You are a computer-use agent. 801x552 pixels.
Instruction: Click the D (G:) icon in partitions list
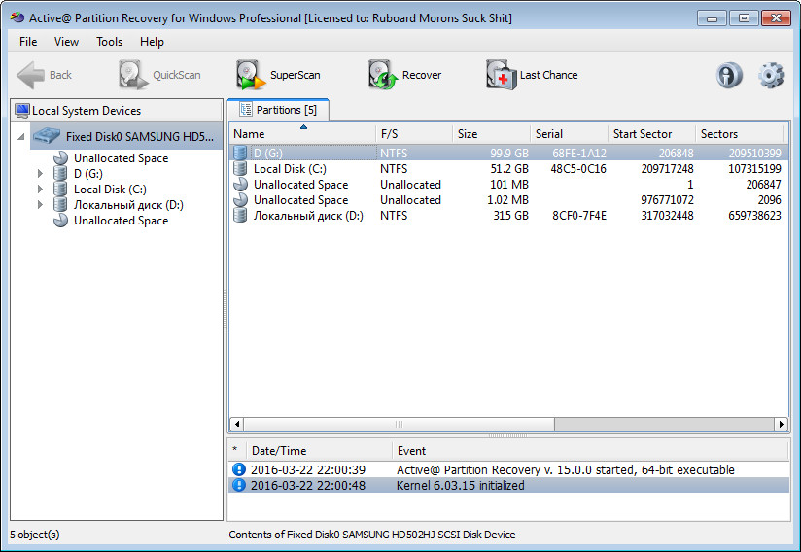[x=240, y=153]
